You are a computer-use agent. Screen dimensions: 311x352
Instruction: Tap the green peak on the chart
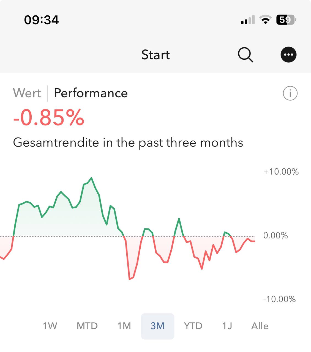point(91,178)
